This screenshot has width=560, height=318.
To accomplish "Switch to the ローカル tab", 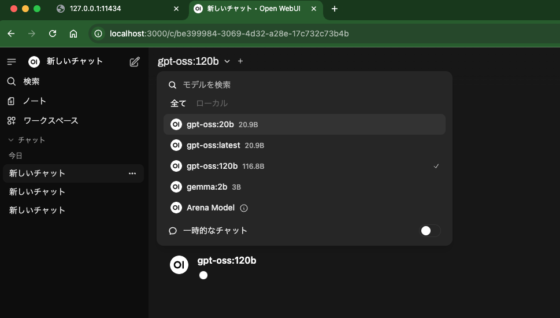I will point(212,103).
